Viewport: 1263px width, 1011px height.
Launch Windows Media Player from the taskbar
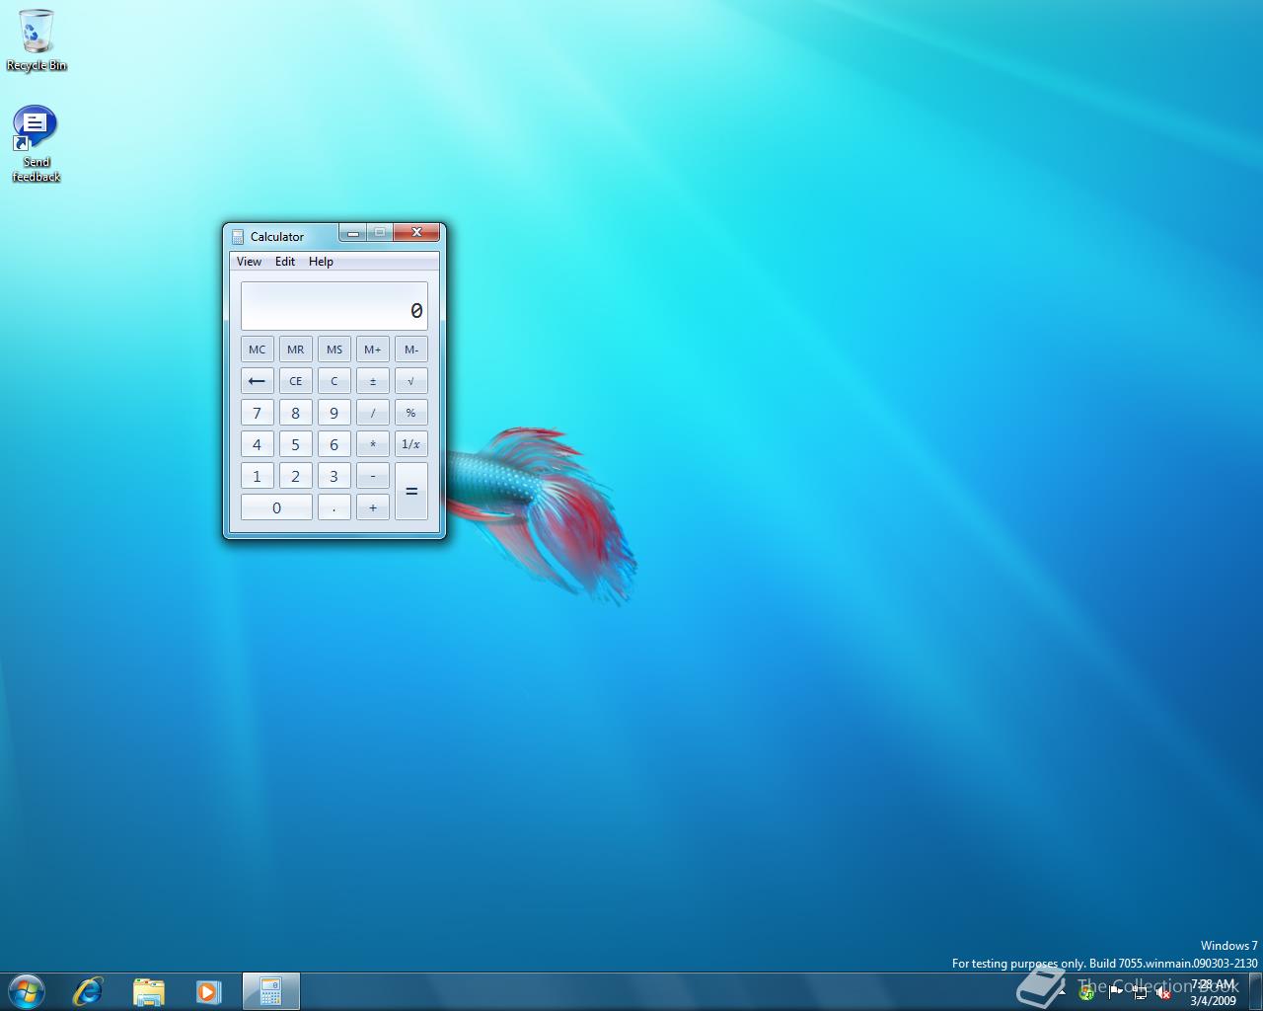click(208, 991)
